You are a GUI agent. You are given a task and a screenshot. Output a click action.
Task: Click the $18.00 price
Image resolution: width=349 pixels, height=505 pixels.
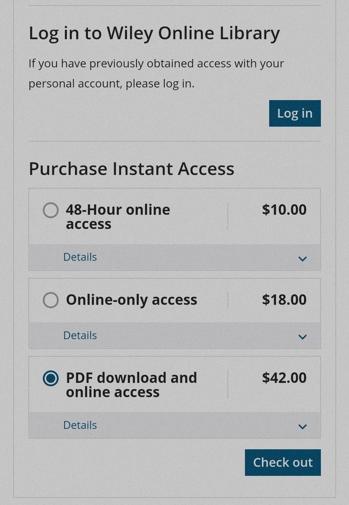(x=284, y=300)
